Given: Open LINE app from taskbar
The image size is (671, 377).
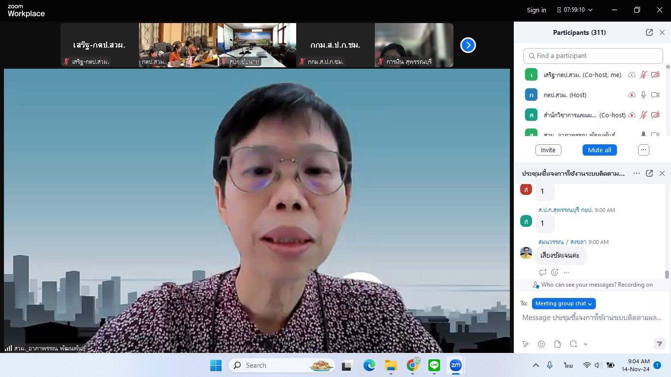Looking at the screenshot, I should pos(434,365).
